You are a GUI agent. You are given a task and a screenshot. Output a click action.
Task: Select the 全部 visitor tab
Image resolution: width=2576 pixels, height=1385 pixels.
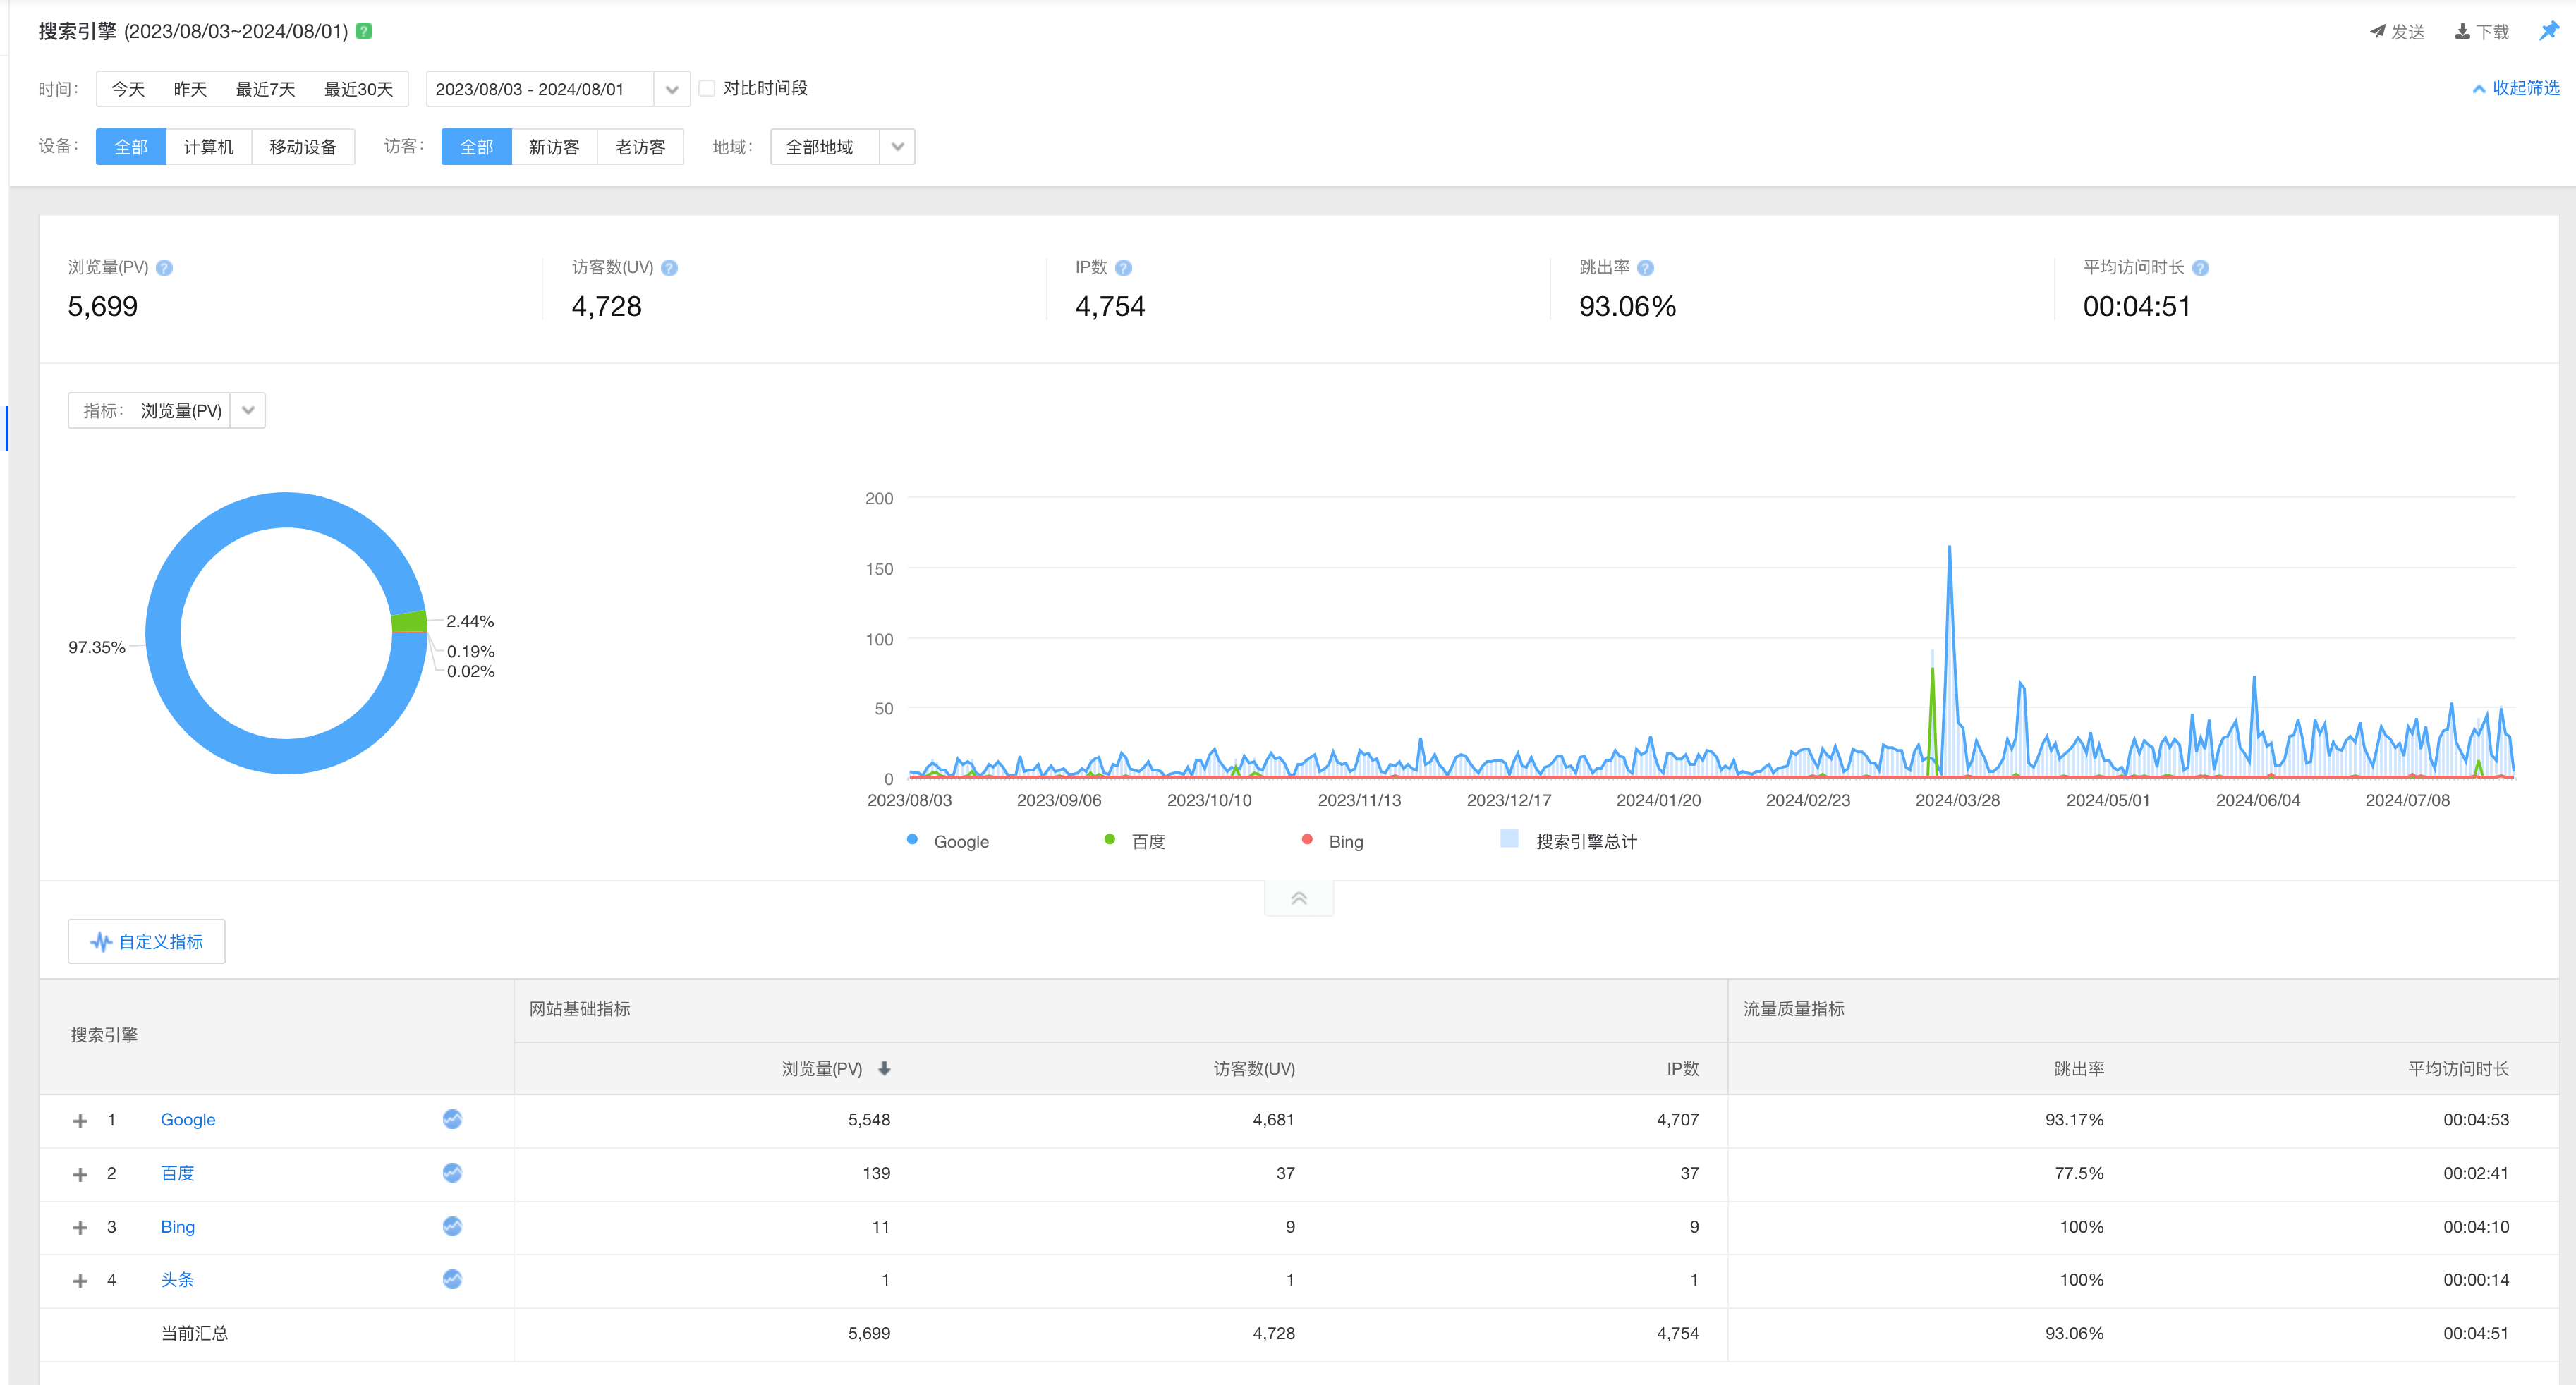[x=476, y=147]
